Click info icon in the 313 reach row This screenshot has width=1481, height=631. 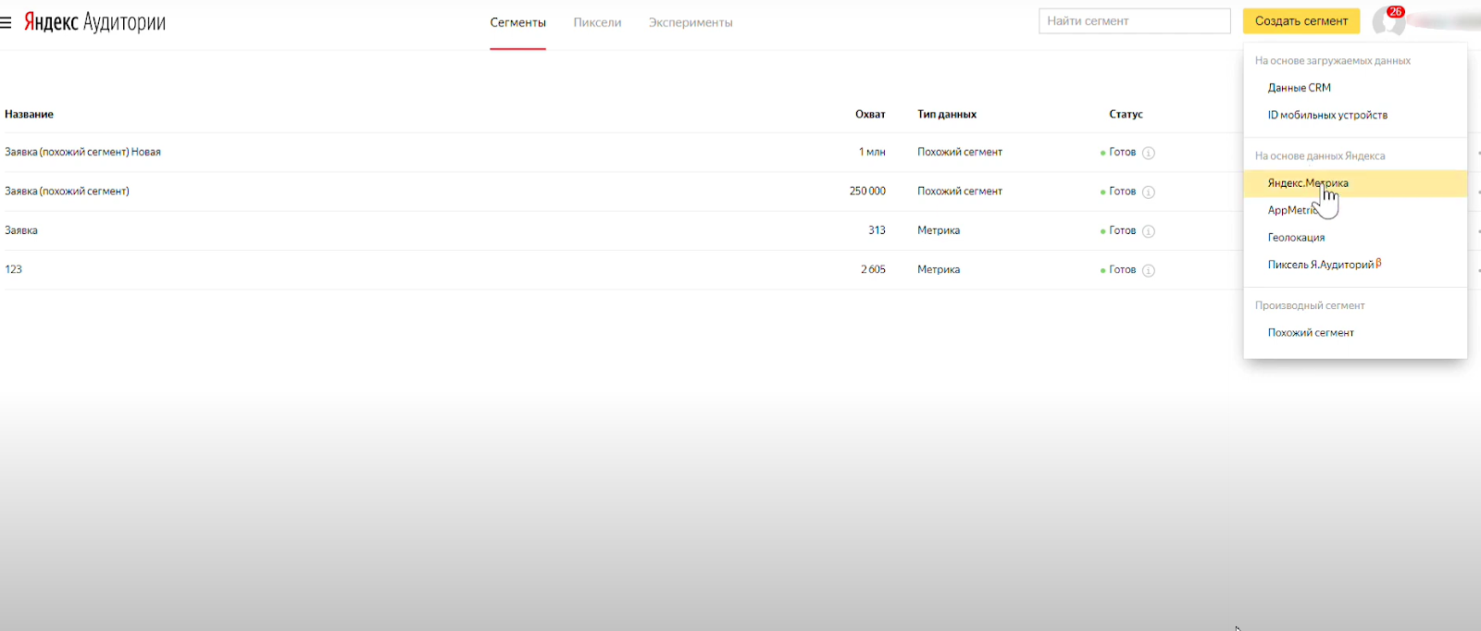(x=1149, y=231)
